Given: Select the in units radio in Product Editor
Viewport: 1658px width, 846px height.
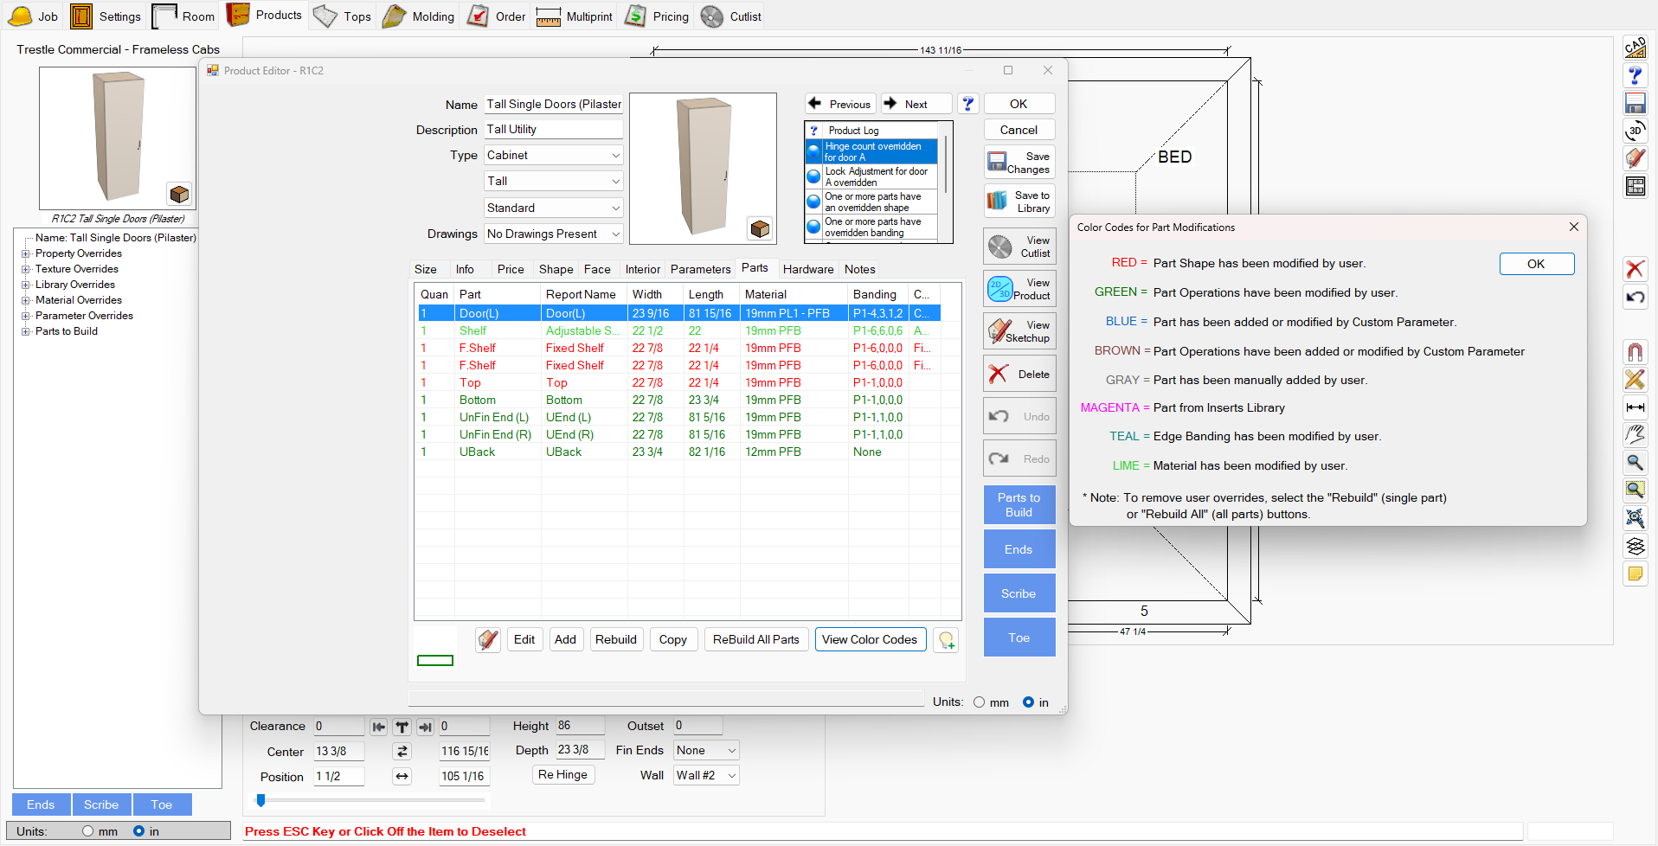Looking at the screenshot, I should click(1028, 702).
